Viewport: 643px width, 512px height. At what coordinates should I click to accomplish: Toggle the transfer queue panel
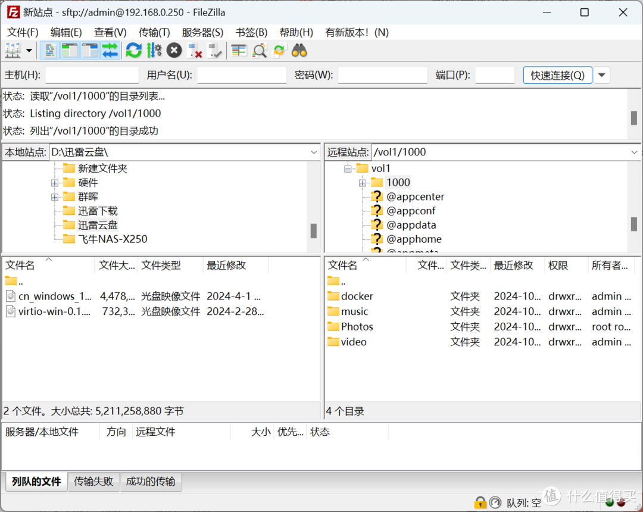coord(110,51)
